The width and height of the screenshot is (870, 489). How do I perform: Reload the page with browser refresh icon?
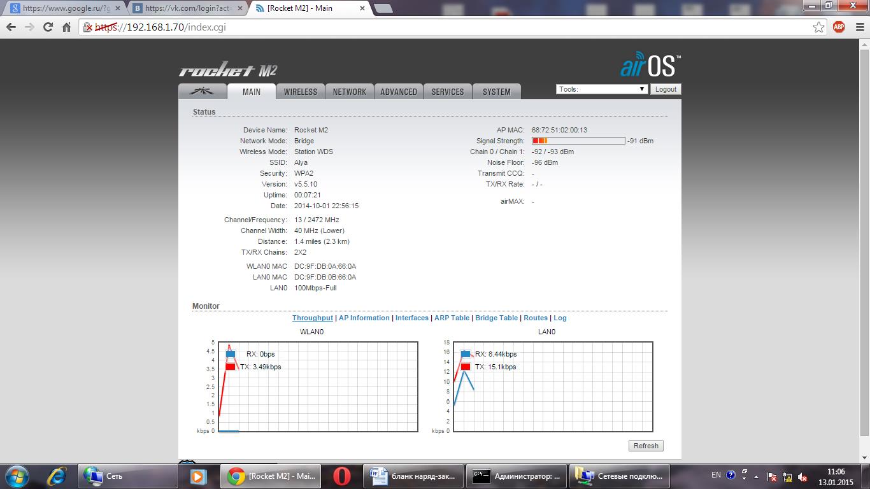(x=48, y=27)
